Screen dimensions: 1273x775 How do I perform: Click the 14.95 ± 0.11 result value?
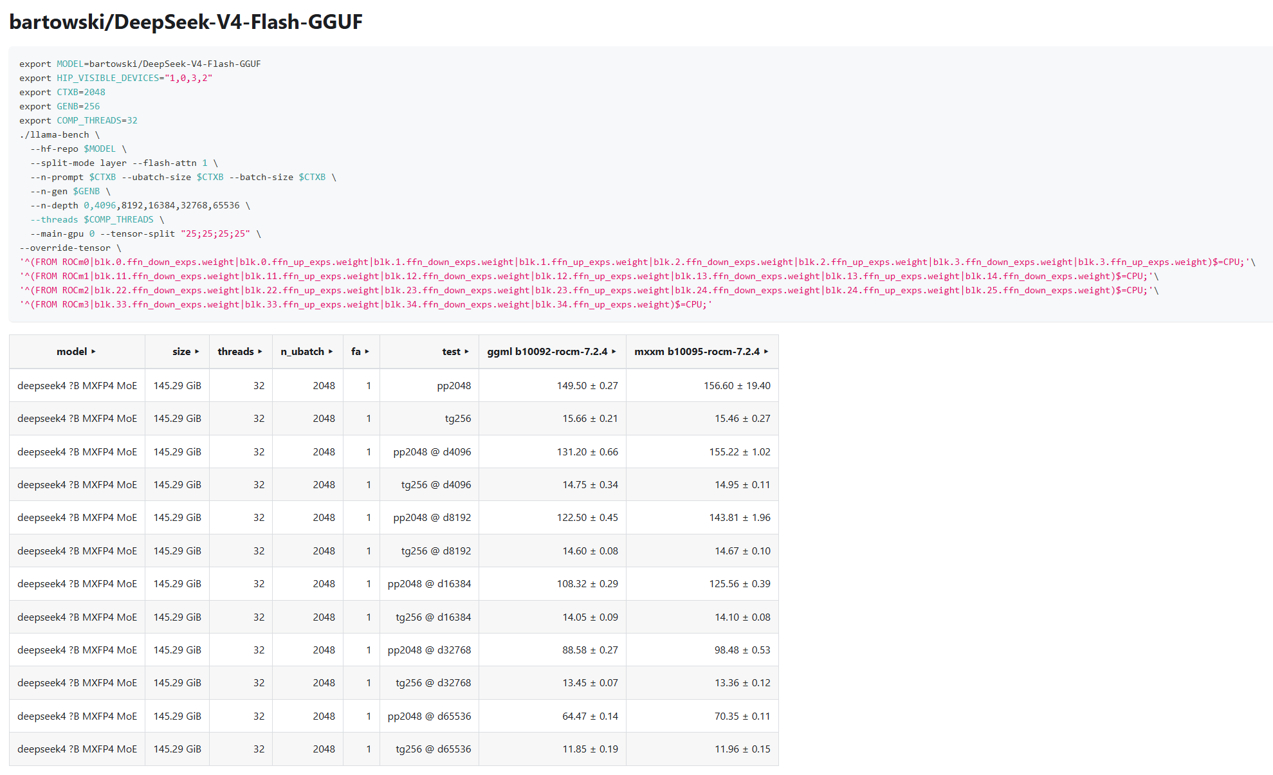click(x=743, y=485)
